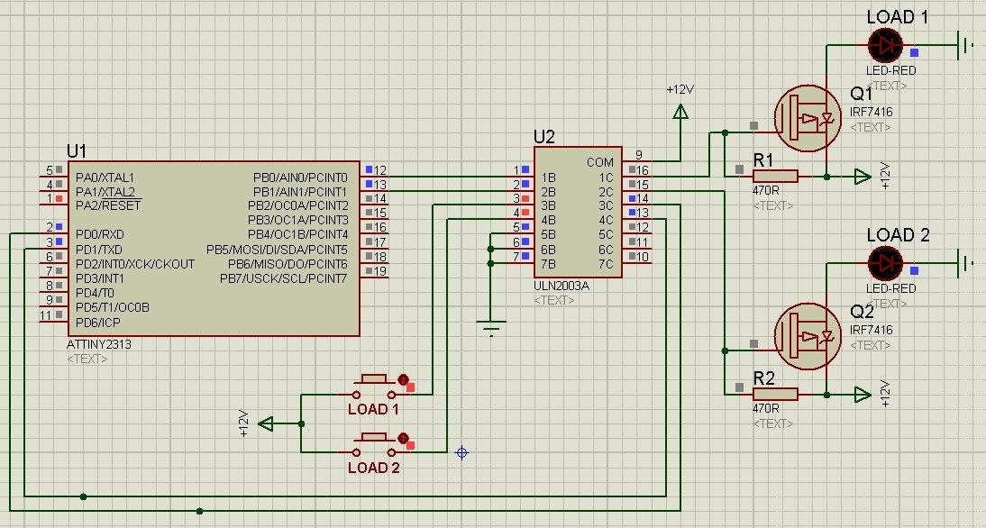Viewport: 986px width, 528px height.
Task: Select the LOAD 1 red LED symbol
Action: [885, 45]
